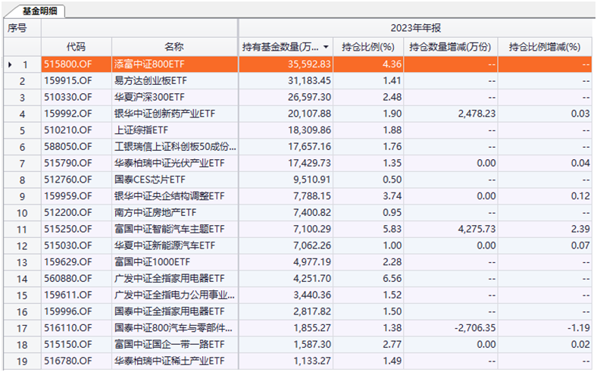This screenshot has height=372, width=597.
Task: Click ratio change value 2.39
Action: pos(580,230)
